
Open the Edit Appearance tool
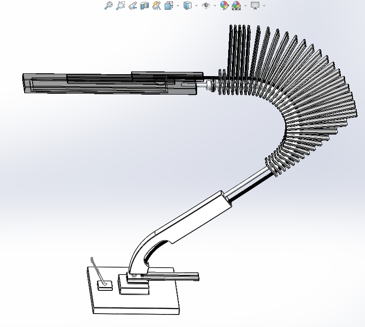click(224, 6)
